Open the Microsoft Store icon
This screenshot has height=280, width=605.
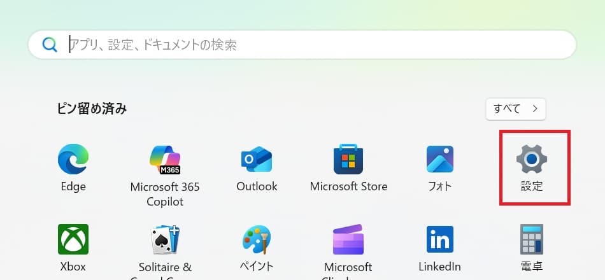(x=348, y=159)
